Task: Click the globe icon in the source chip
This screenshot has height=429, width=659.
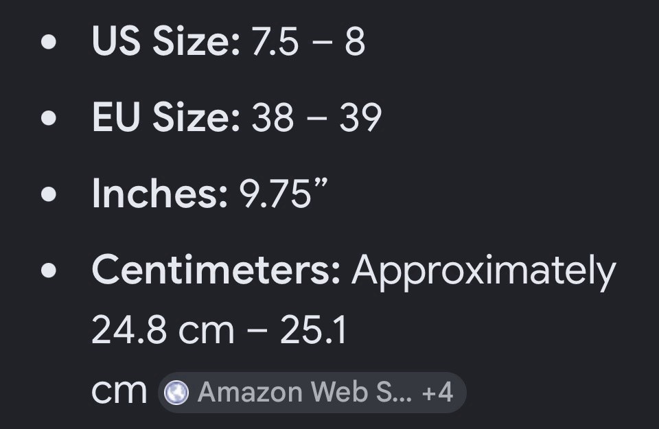Action: (176, 393)
